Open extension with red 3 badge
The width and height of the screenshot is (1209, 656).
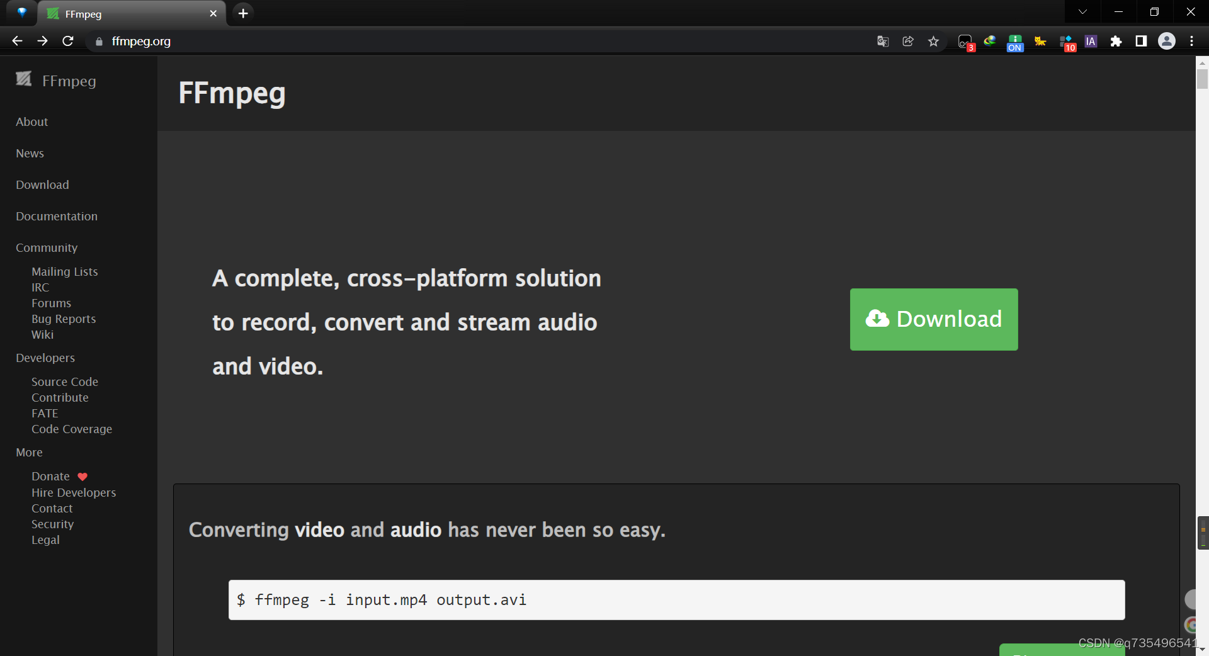(x=965, y=42)
